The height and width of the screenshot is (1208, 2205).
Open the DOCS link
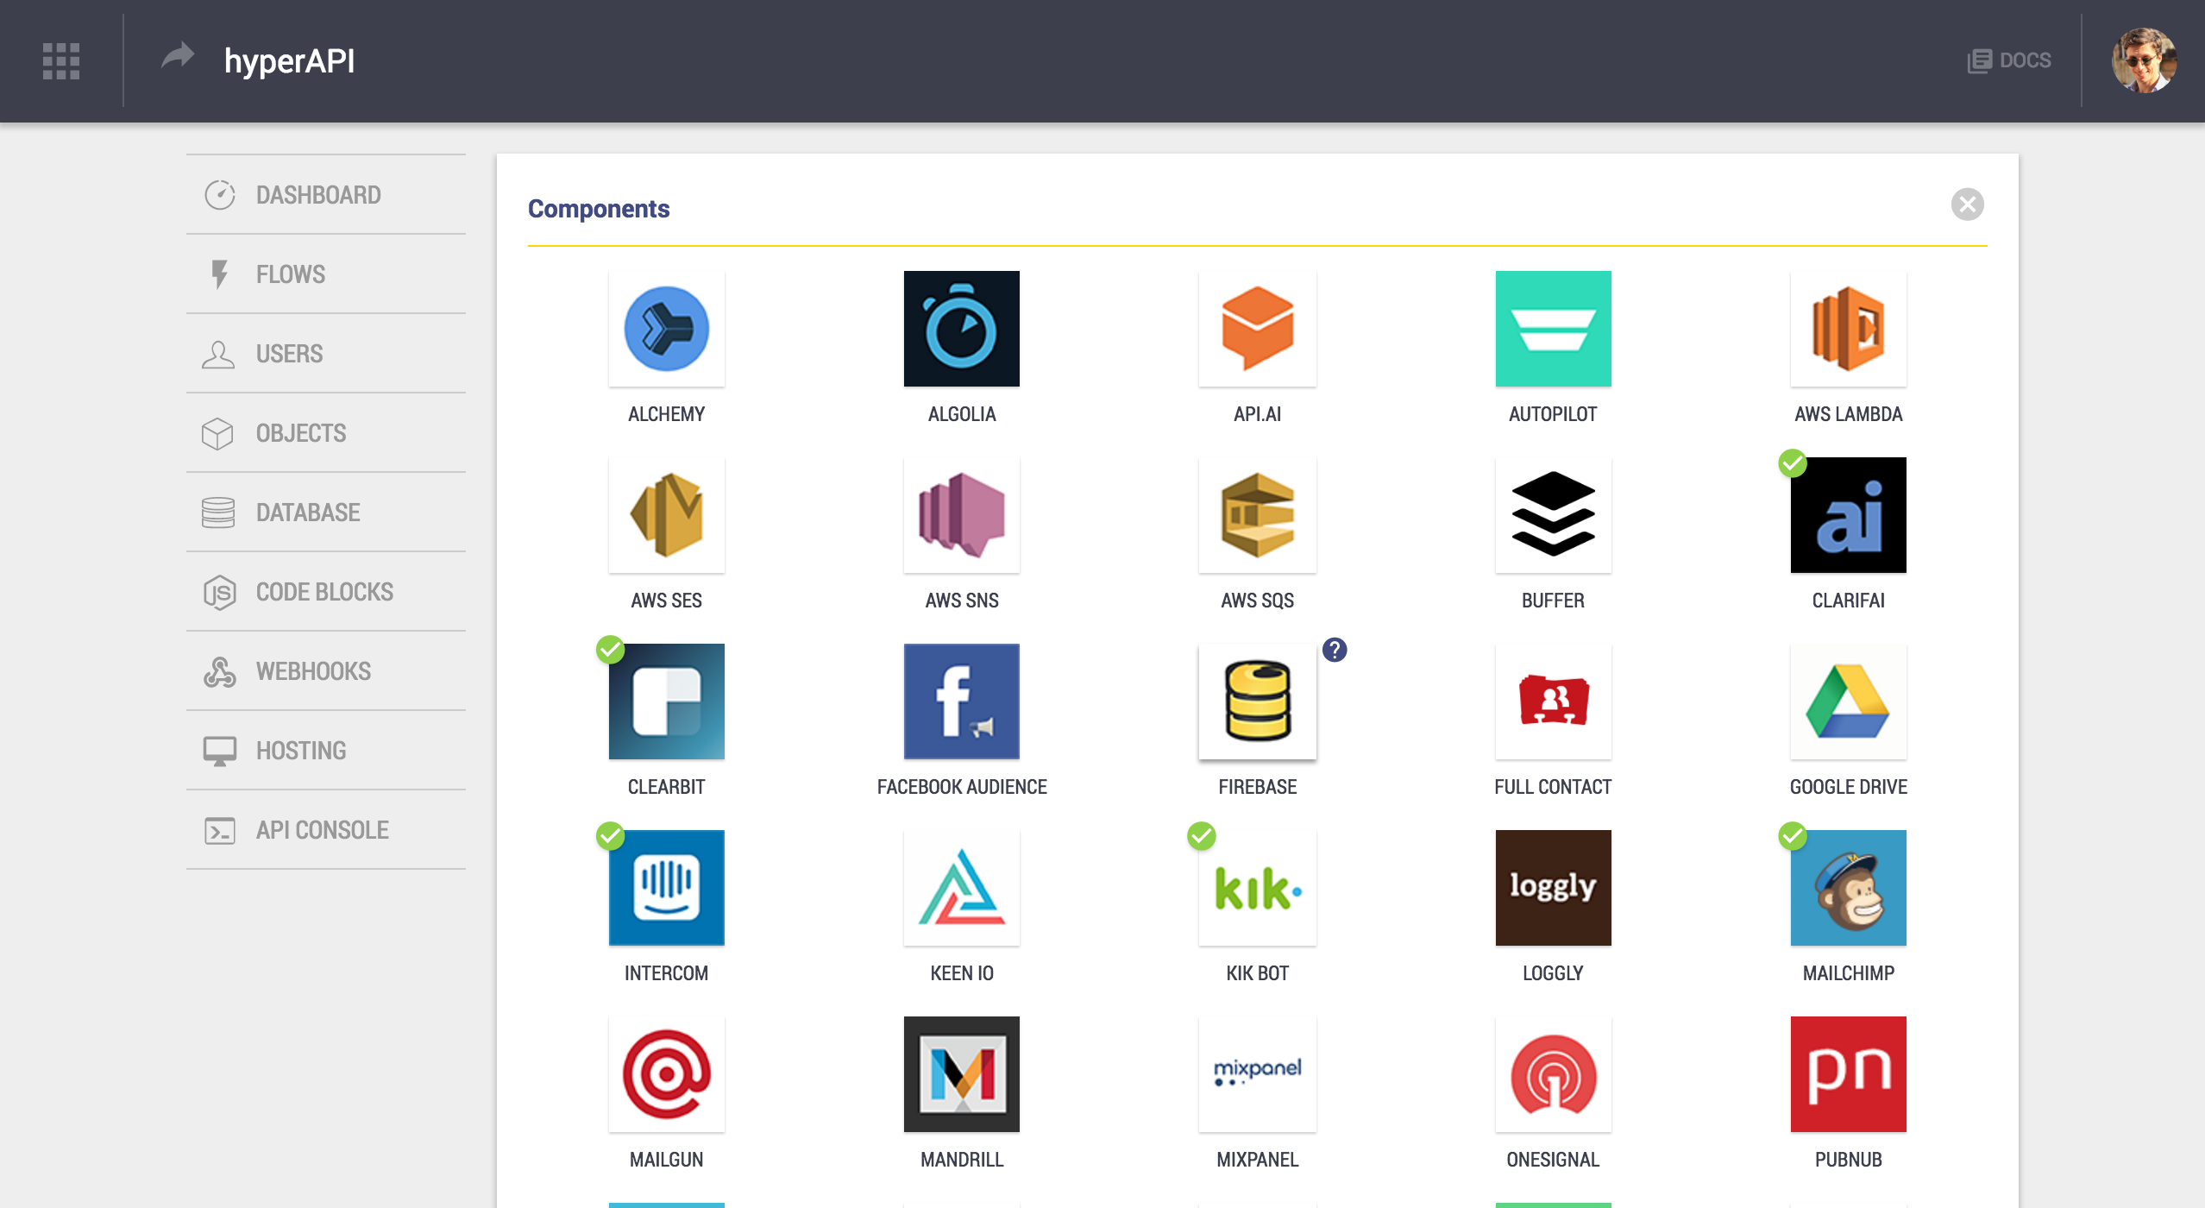[x=2009, y=60]
